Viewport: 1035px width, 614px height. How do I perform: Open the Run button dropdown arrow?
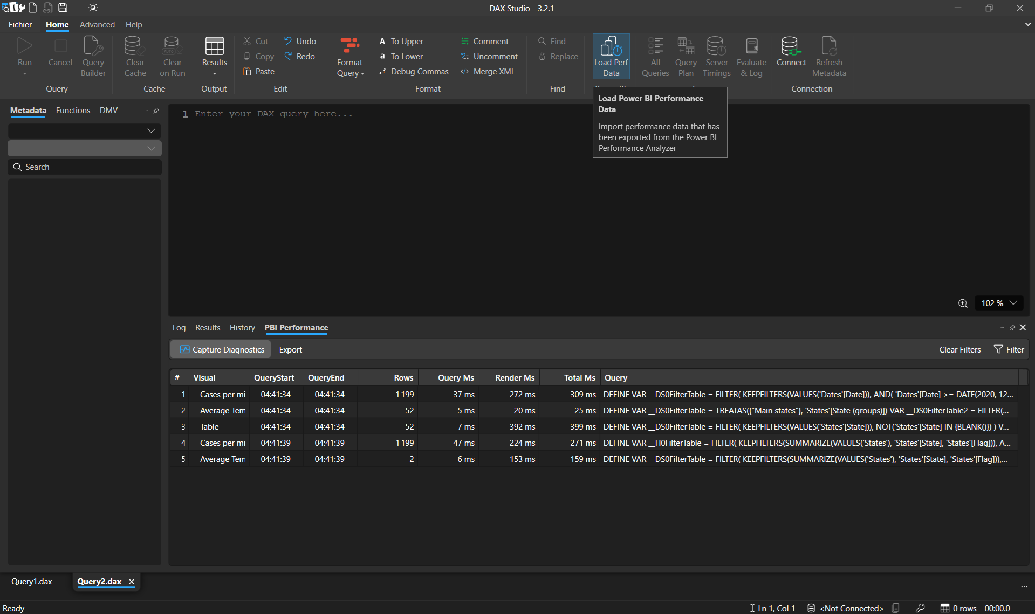(25, 74)
